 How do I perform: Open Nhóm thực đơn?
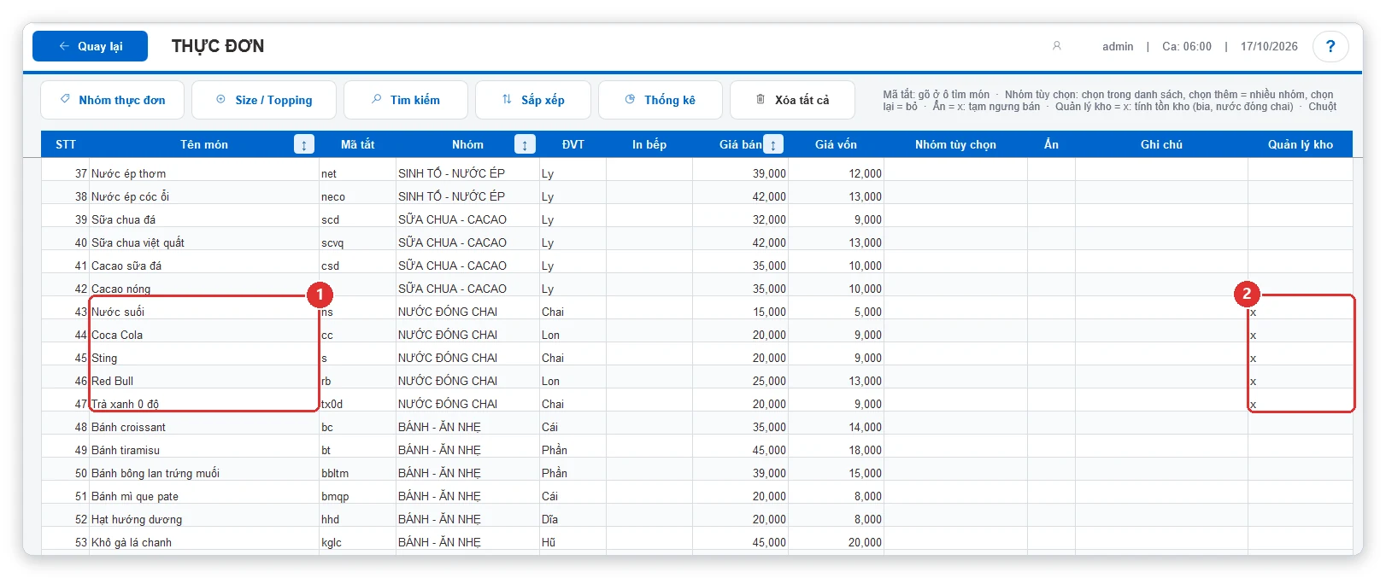pyautogui.click(x=112, y=100)
